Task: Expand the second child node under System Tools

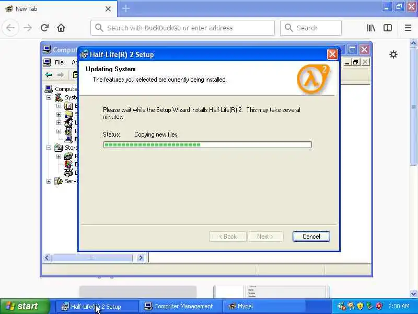Action: pyautogui.click(x=59, y=114)
